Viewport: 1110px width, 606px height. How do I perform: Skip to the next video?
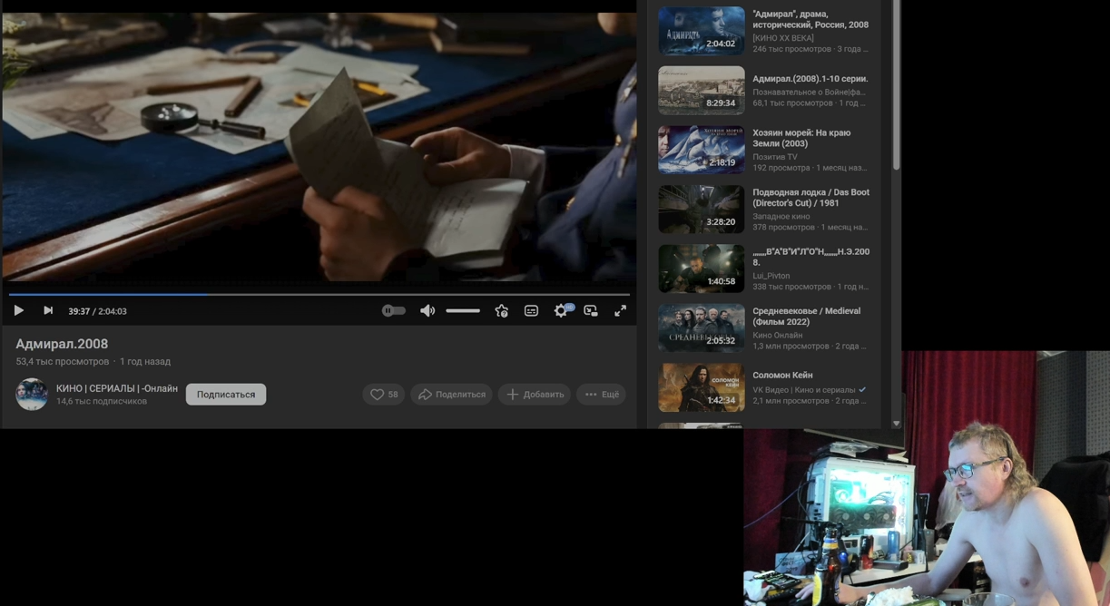48,310
